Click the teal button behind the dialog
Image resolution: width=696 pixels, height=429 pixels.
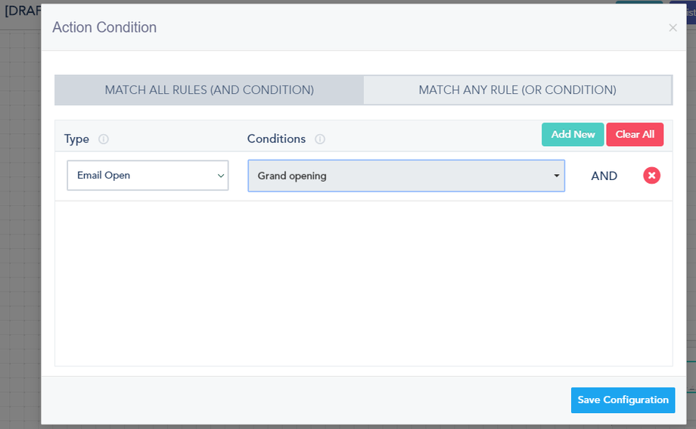click(x=639, y=2)
